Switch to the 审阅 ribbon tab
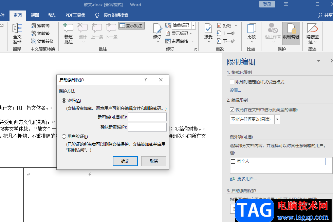The image size is (333, 222). tap(18, 15)
